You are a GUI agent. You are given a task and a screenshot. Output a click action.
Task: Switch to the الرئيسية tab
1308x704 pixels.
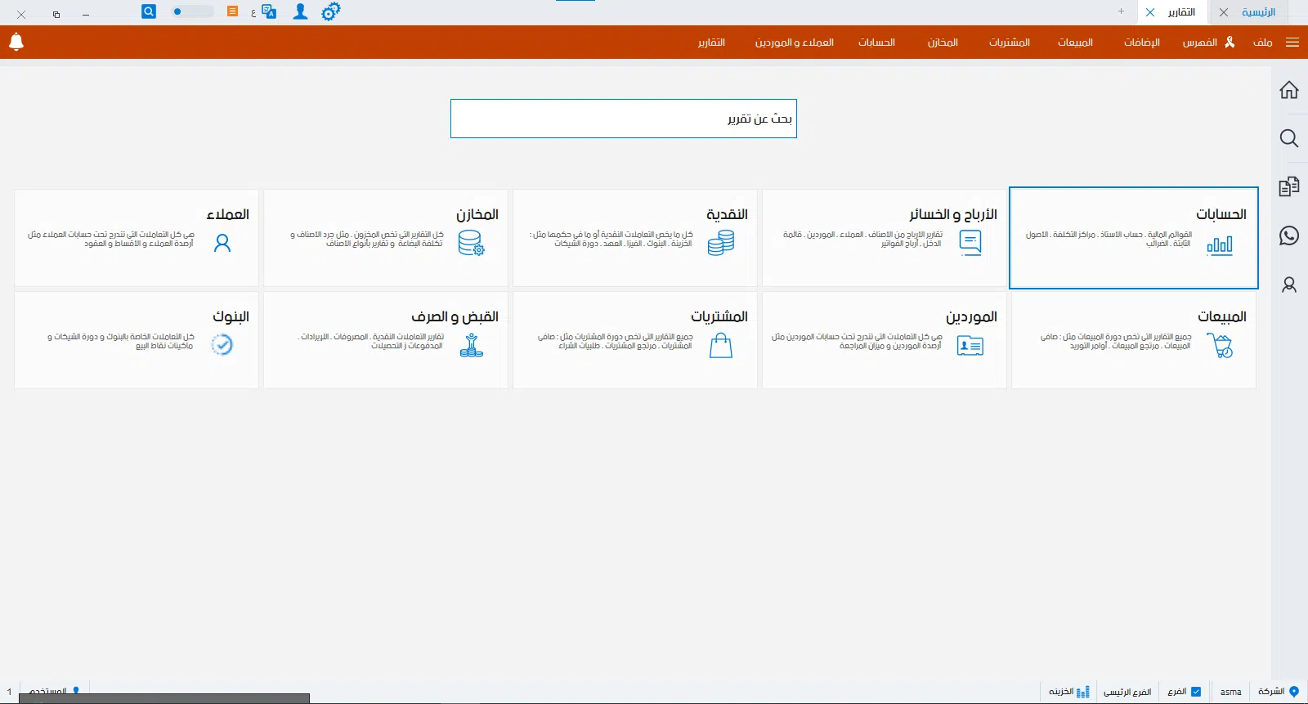click(x=1258, y=12)
